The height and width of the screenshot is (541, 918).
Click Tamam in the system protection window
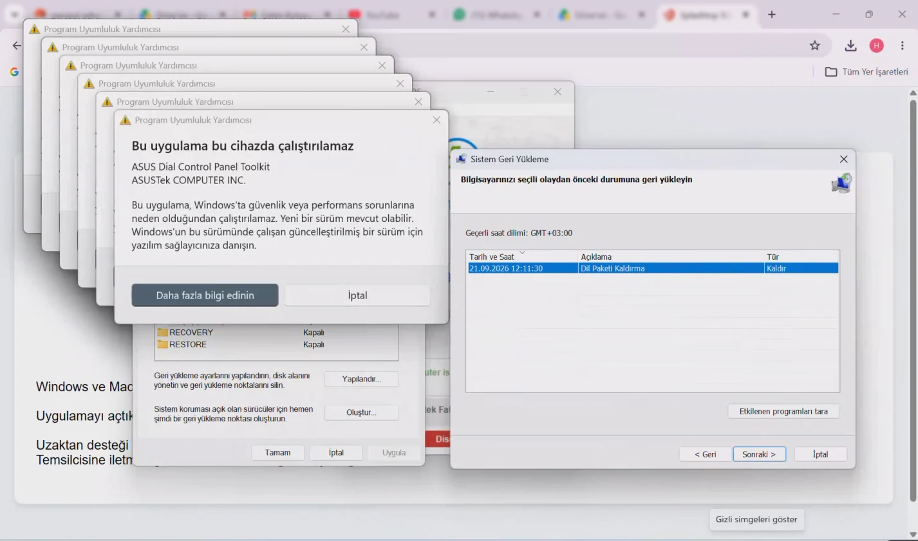click(277, 453)
